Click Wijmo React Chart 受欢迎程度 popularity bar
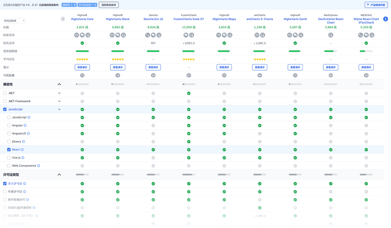391x228 pixels. 366,51
